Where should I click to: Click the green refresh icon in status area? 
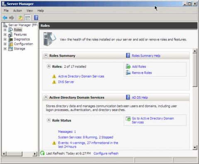click(42, 153)
